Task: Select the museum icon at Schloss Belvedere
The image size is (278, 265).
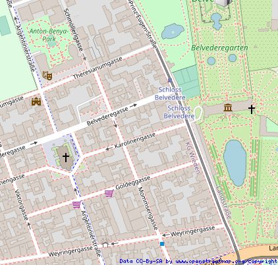Action: (x=228, y=107)
